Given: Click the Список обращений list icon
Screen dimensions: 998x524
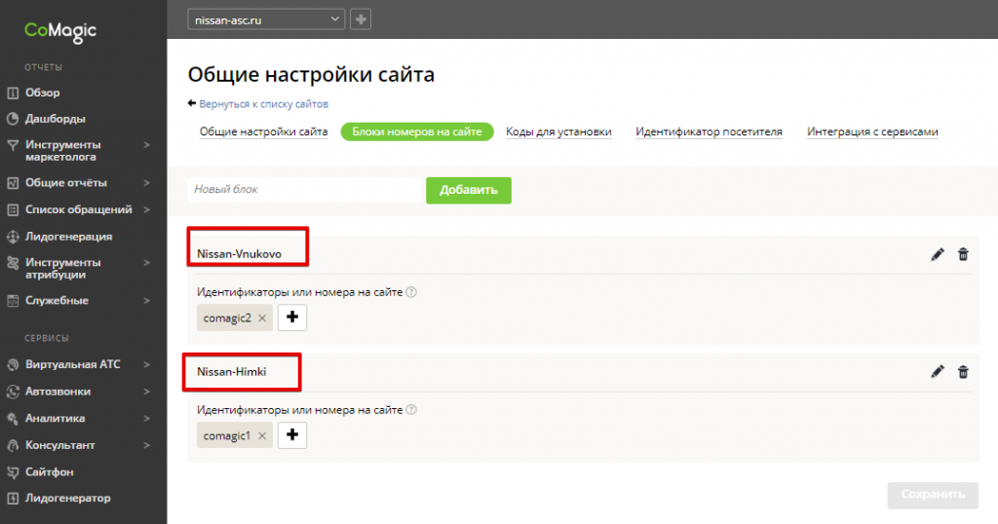Looking at the screenshot, I should (13, 209).
